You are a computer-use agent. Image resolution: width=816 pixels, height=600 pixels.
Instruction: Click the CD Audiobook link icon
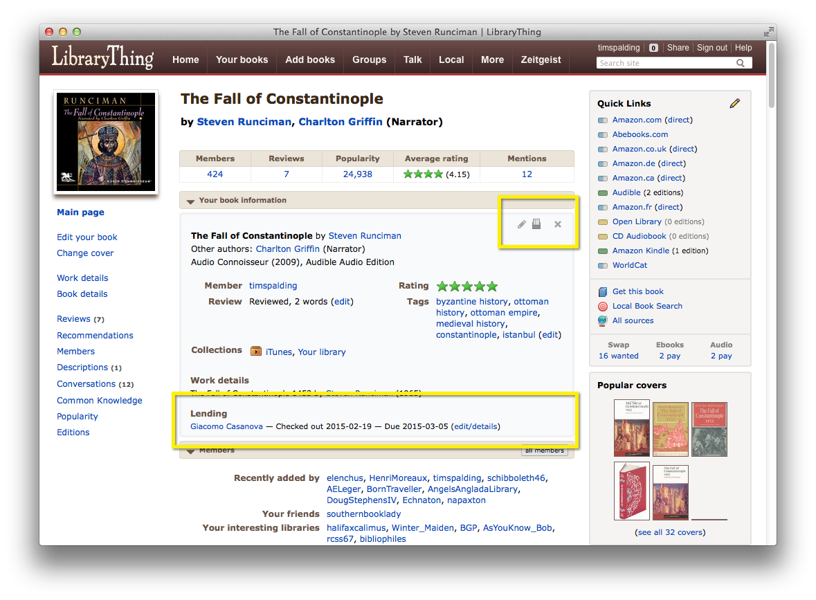(603, 237)
